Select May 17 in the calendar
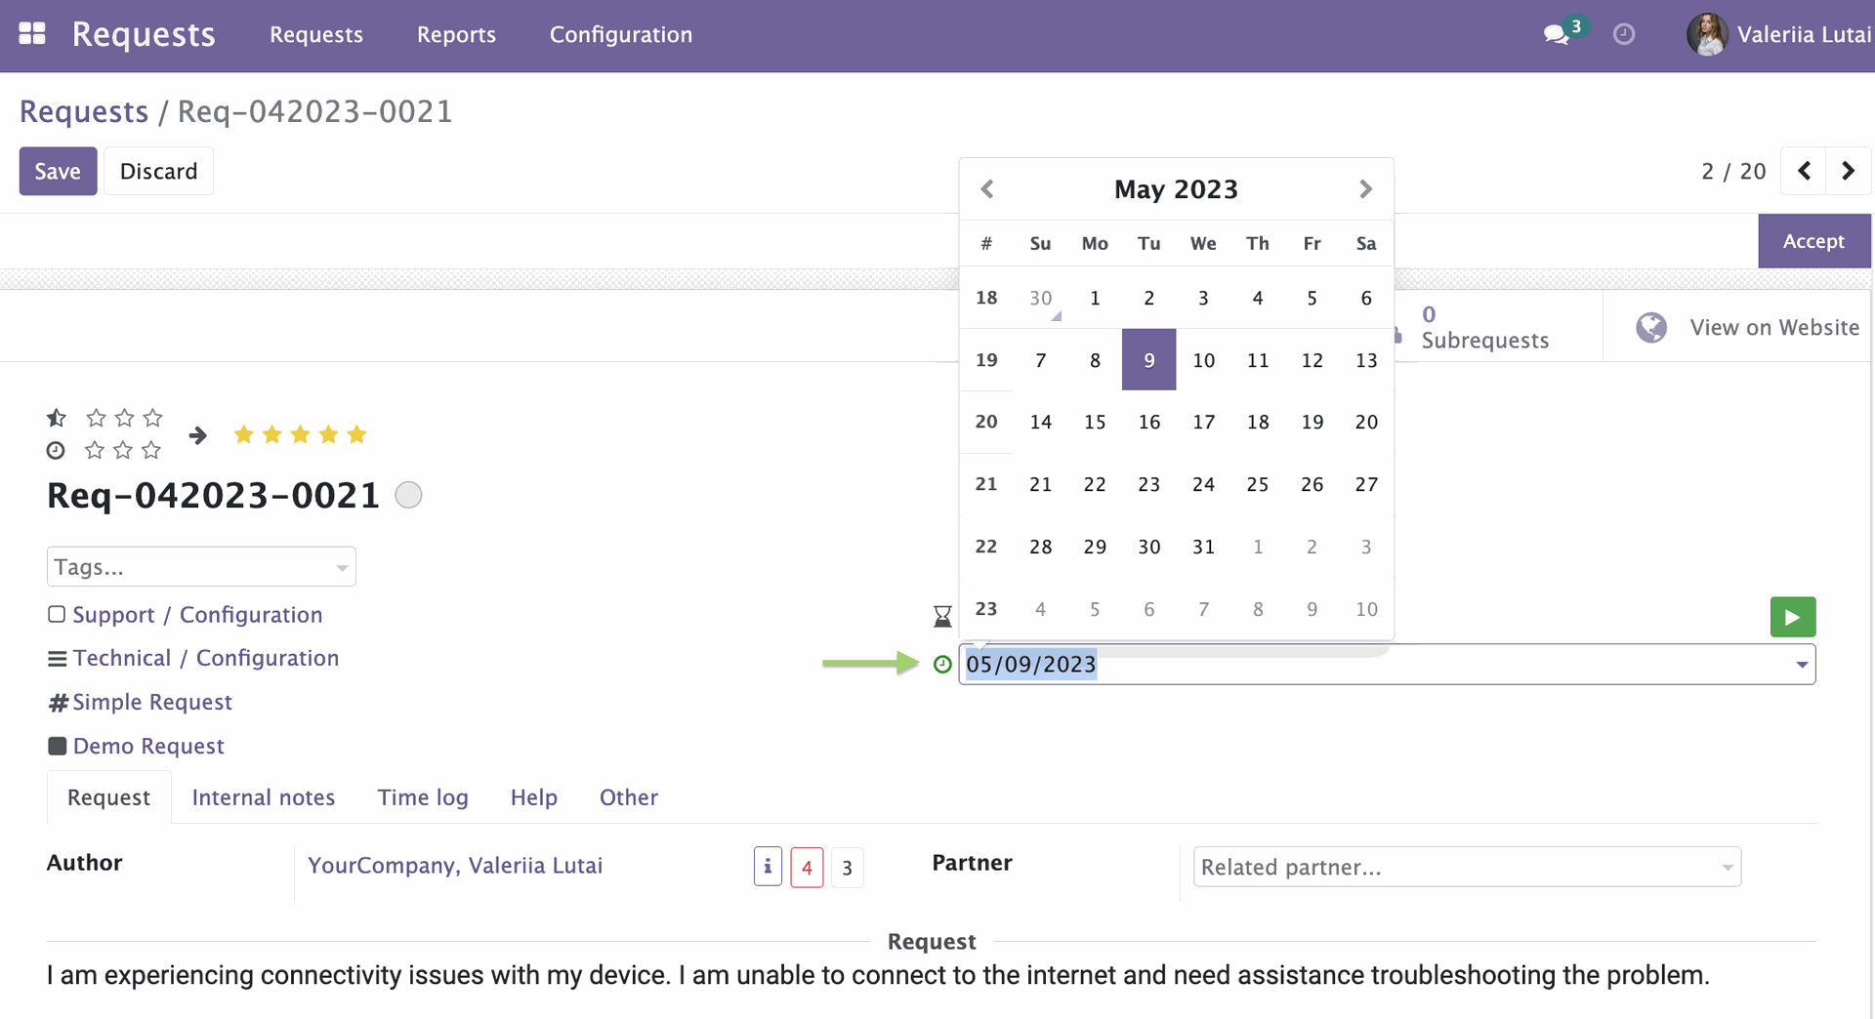The image size is (1875, 1019). click(x=1203, y=422)
